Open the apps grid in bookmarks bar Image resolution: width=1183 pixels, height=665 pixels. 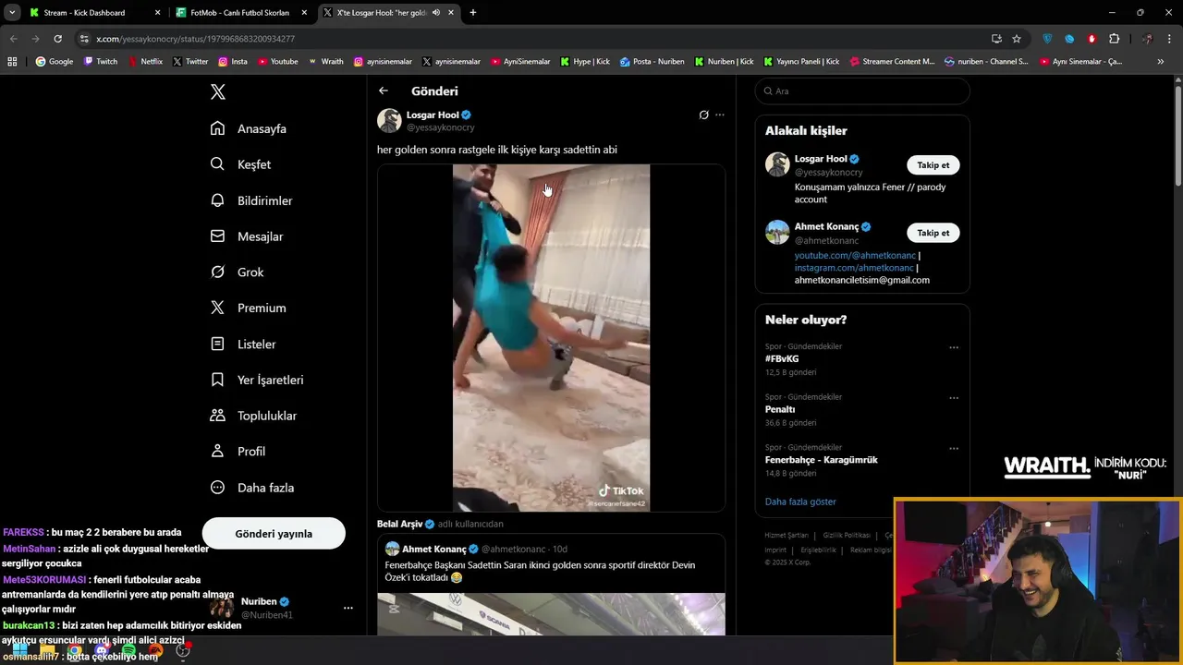(12, 62)
